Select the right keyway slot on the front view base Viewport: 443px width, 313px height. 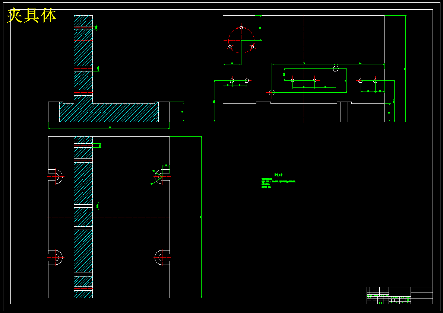coord(344,112)
